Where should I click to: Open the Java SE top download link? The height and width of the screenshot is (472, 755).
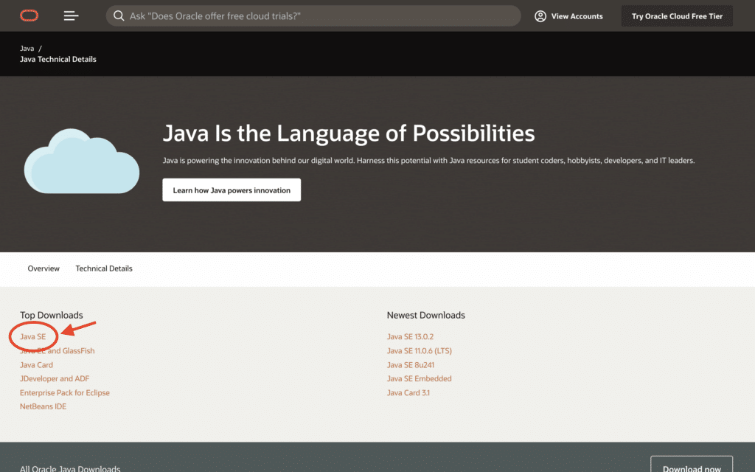[33, 337]
